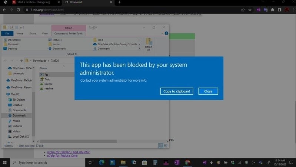Viewport: 296px width, 167px height.
Task: Select the 7-zip help file icon
Action: coord(42,79)
